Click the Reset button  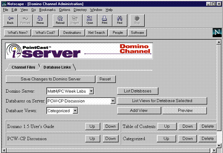[106, 79]
